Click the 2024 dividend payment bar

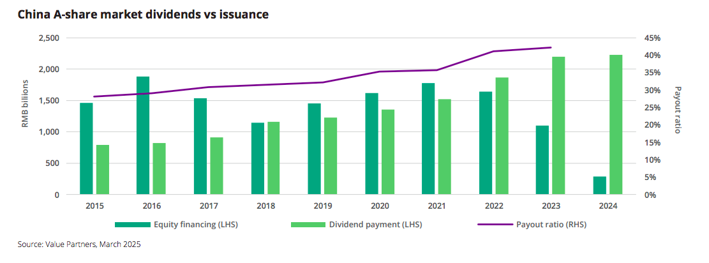616,124
